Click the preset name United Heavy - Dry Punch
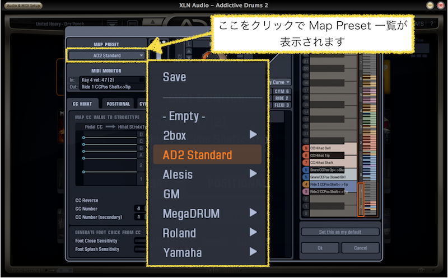 [60, 24]
